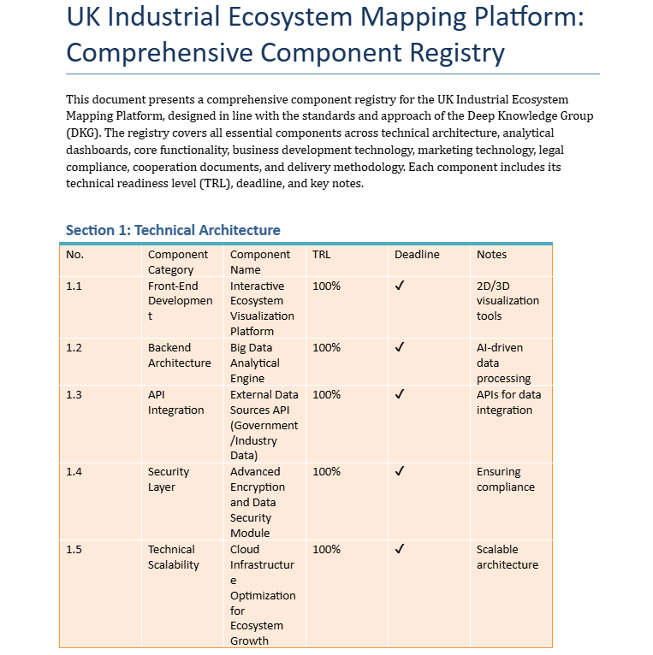Click the "Front-End Development" category cell
The image size is (653, 655).
coord(180,301)
